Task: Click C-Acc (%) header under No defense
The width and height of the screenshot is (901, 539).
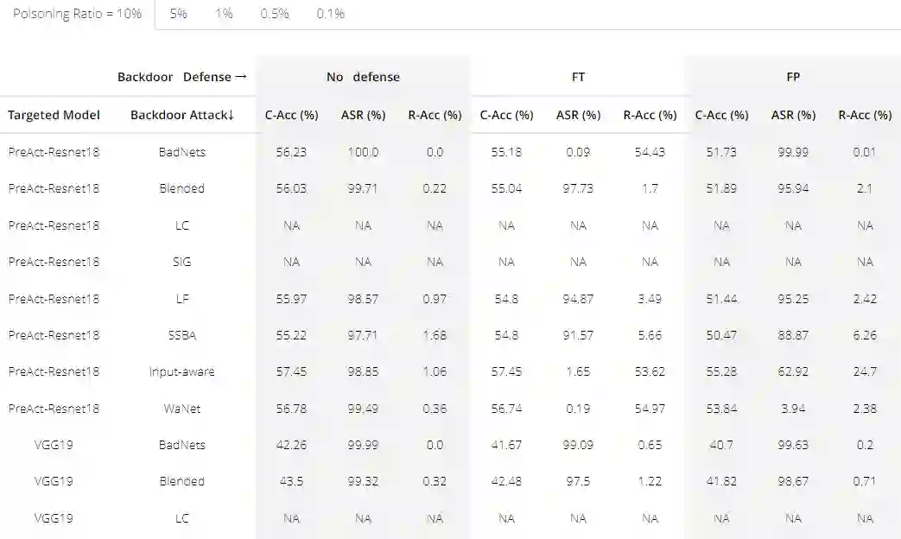Action: click(291, 115)
